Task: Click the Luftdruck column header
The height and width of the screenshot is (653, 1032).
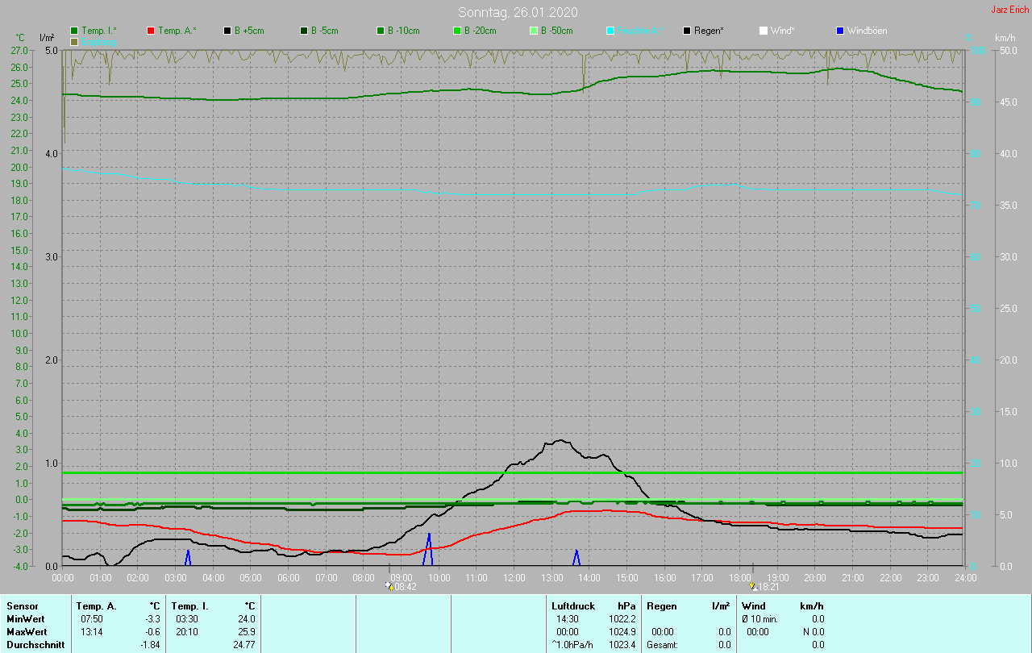Action: coord(573,605)
